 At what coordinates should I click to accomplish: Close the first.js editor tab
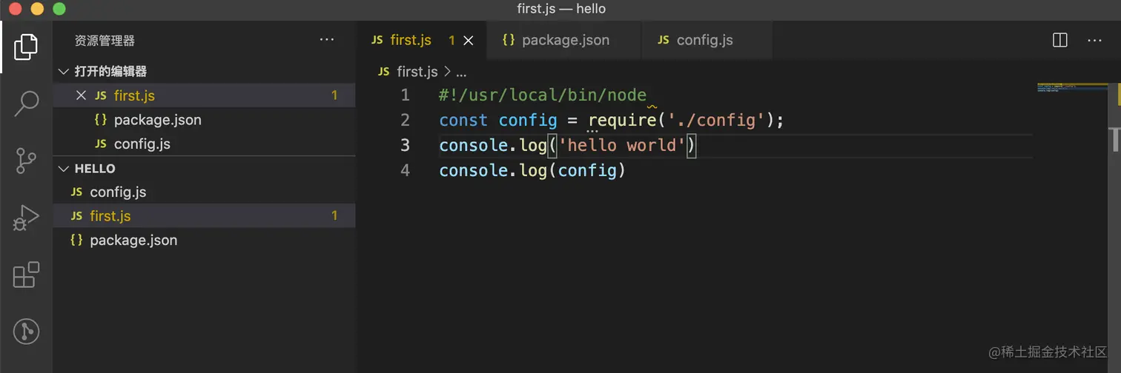[469, 41]
